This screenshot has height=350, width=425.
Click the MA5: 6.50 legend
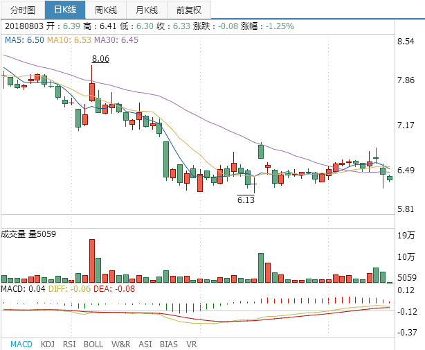pos(24,40)
